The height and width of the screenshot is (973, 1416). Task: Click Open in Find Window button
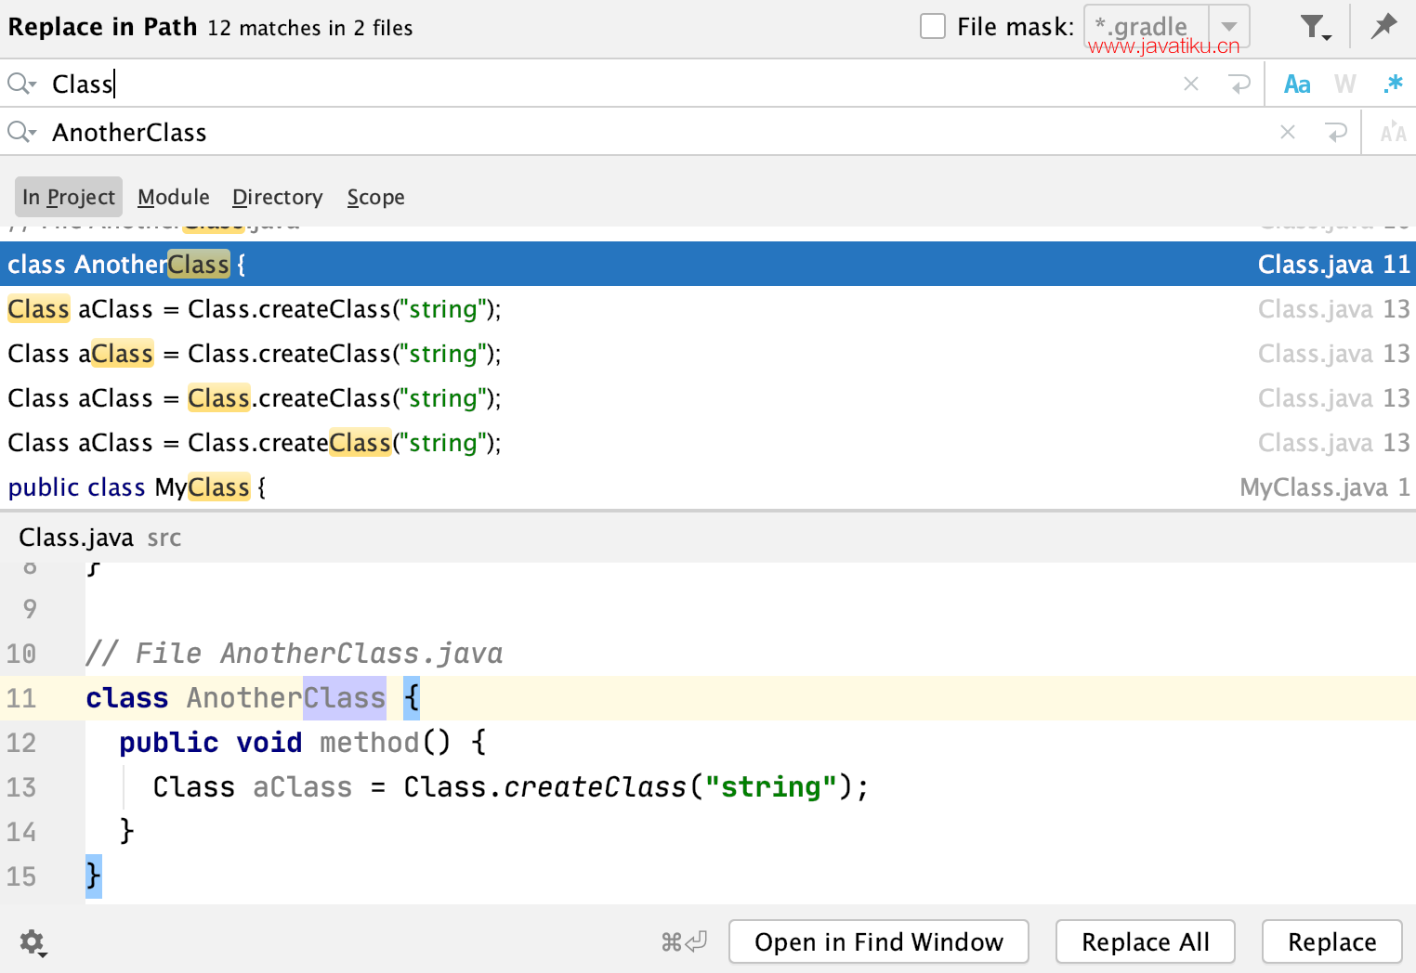coord(878,942)
